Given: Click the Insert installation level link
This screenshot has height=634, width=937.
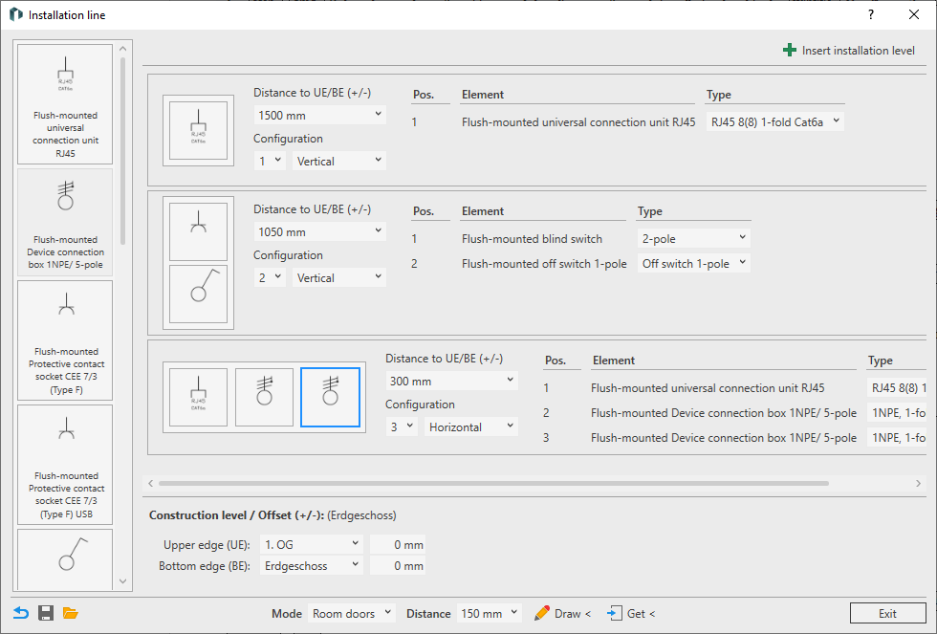Looking at the screenshot, I should 859,51.
